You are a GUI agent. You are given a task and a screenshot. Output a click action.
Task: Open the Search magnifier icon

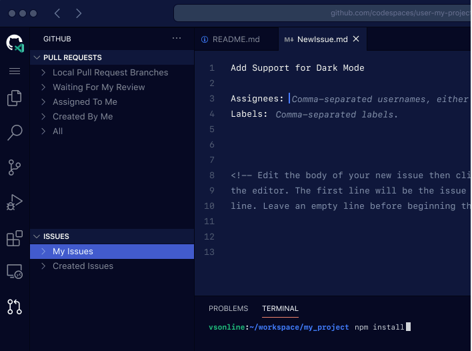(15, 132)
